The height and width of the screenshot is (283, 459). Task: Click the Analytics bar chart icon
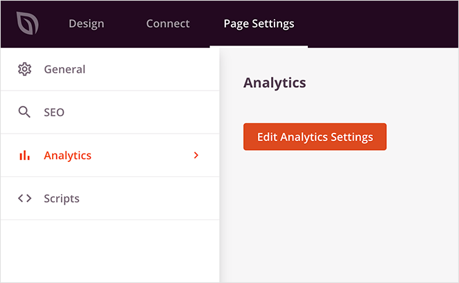pos(24,156)
